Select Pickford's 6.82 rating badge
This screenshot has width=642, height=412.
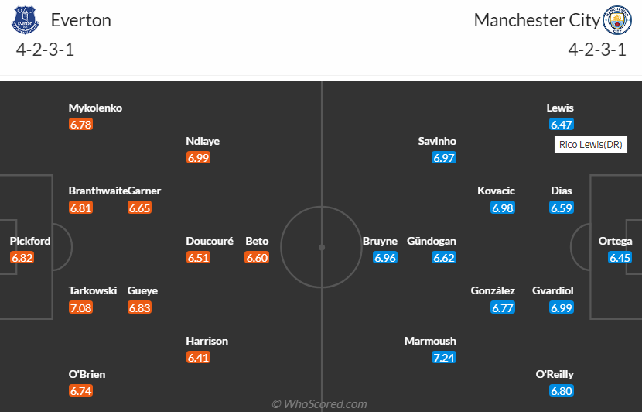pyautogui.click(x=22, y=258)
